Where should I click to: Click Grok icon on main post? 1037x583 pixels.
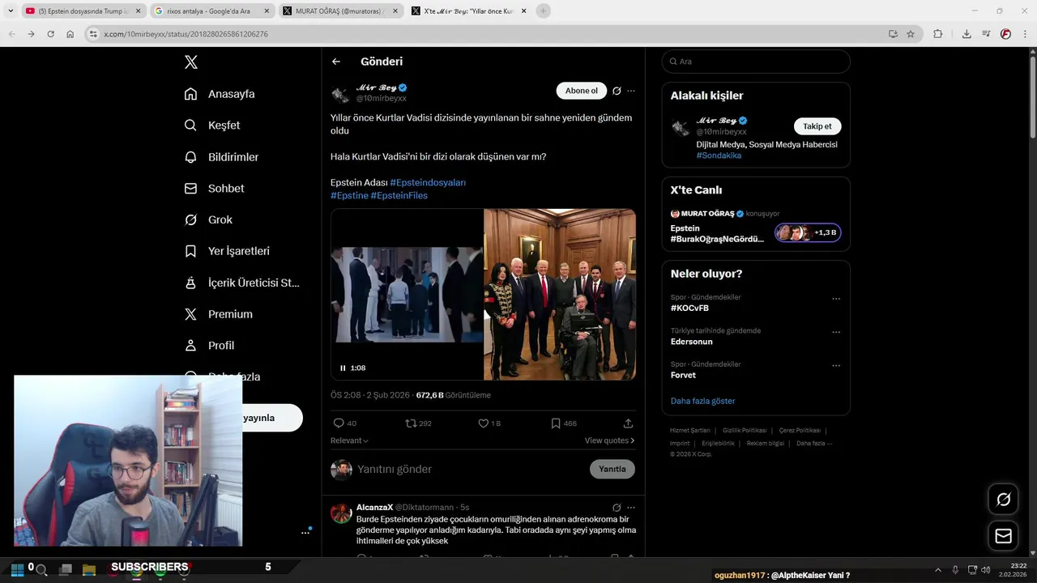[617, 91]
